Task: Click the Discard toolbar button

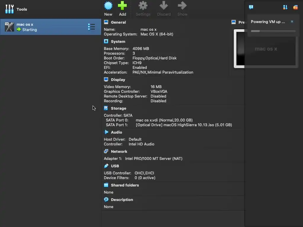Action: 164,9
